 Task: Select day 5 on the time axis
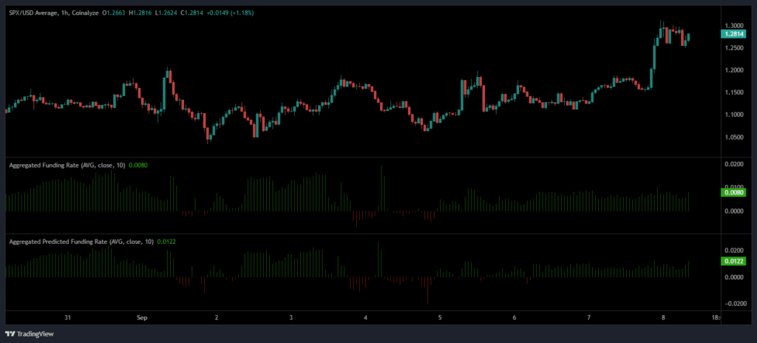coord(440,318)
